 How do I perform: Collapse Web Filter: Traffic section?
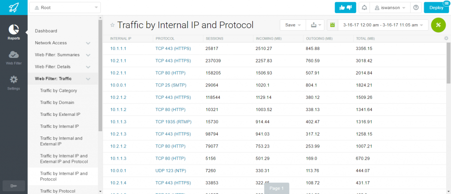(x=63, y=79)
